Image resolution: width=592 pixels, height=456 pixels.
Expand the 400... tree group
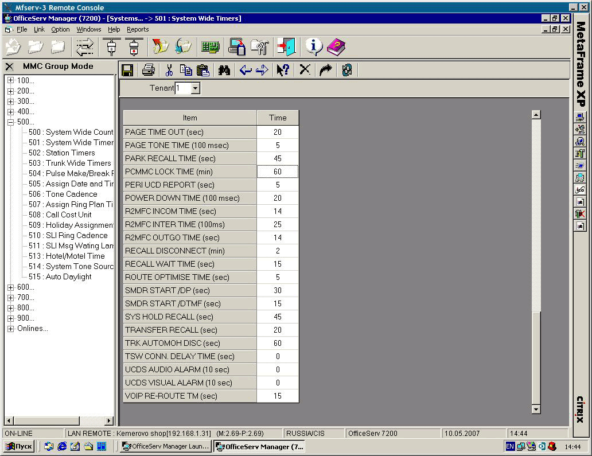10,112
